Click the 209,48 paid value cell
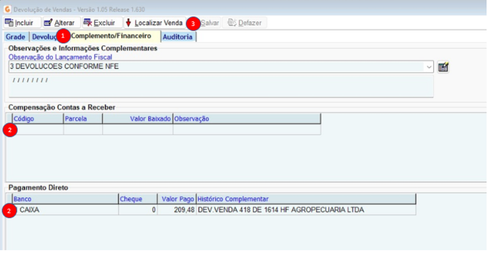This screenshot has height=253, width=488. click(x=177, y=210)
